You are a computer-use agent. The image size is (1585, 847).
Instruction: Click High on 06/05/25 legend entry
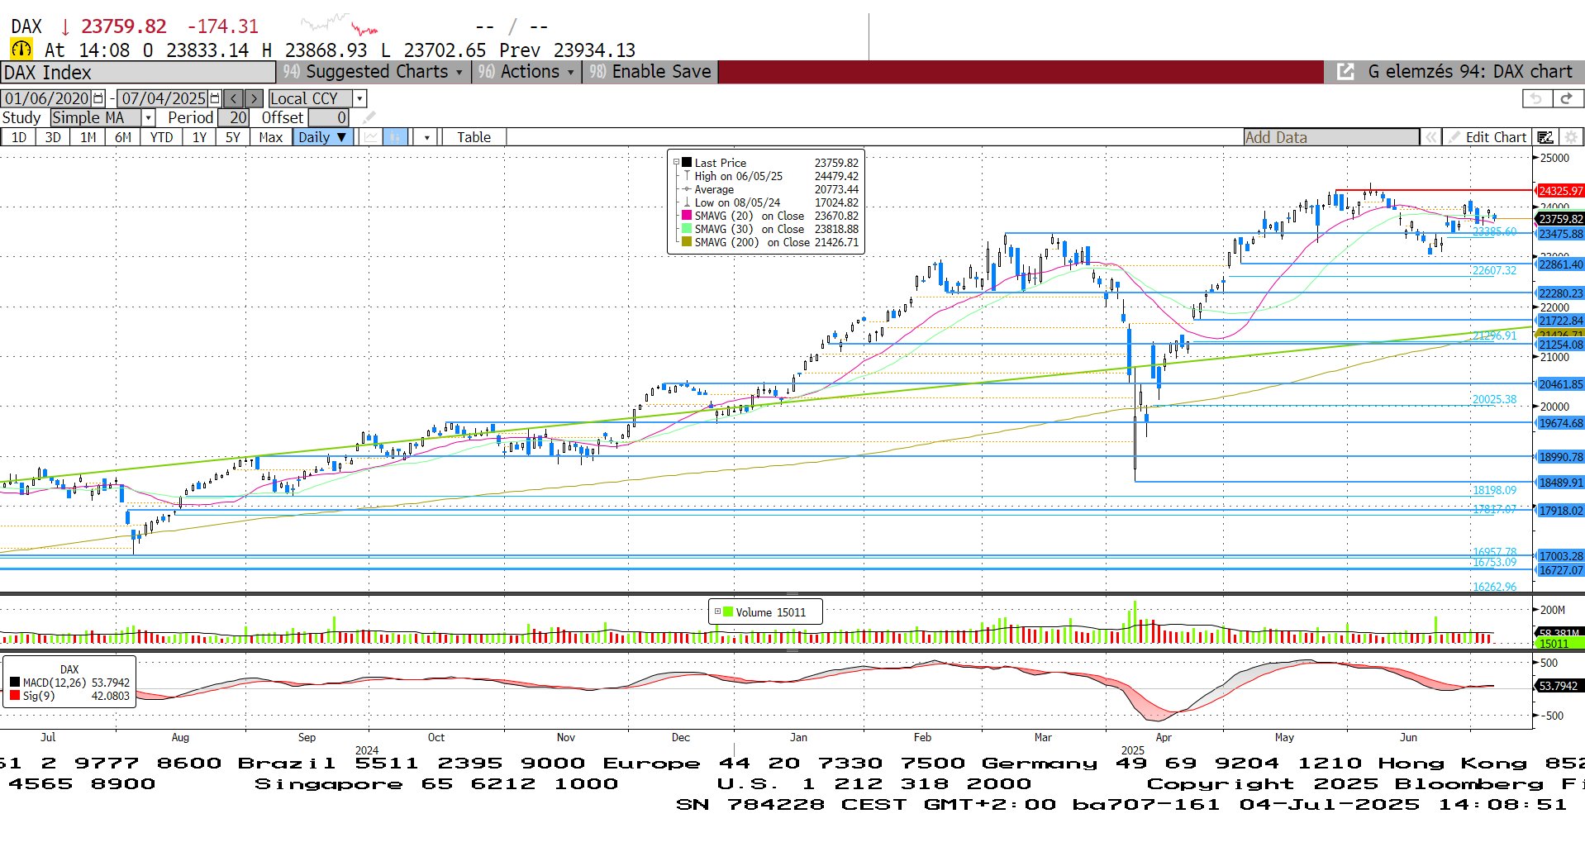point(769,176)
